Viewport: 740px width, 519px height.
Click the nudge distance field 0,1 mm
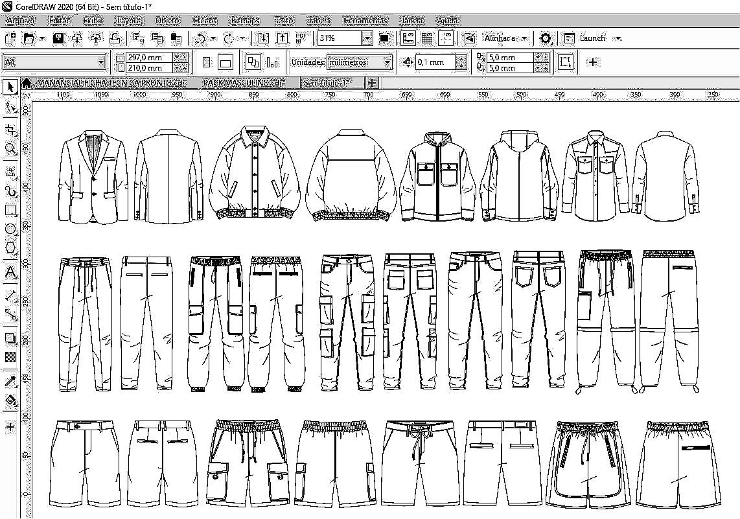coord(435,62)
